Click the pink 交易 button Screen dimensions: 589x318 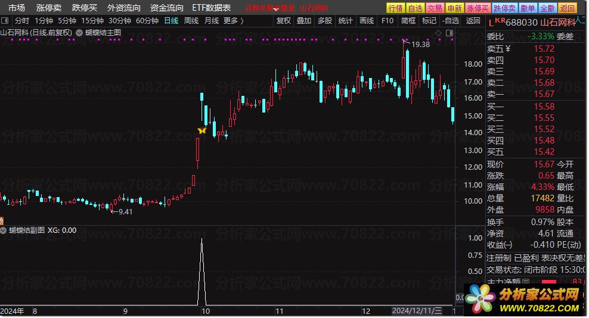[435, 8]
